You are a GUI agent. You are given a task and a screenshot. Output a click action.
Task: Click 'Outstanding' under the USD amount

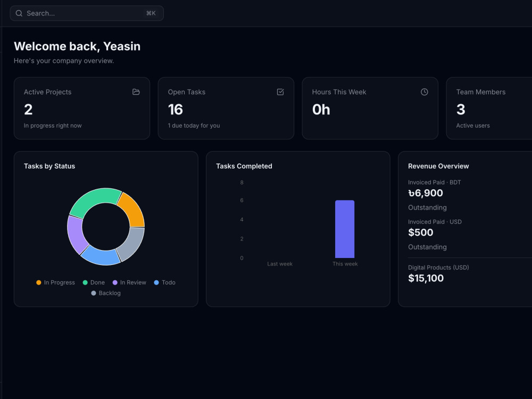tap(428, 247)
